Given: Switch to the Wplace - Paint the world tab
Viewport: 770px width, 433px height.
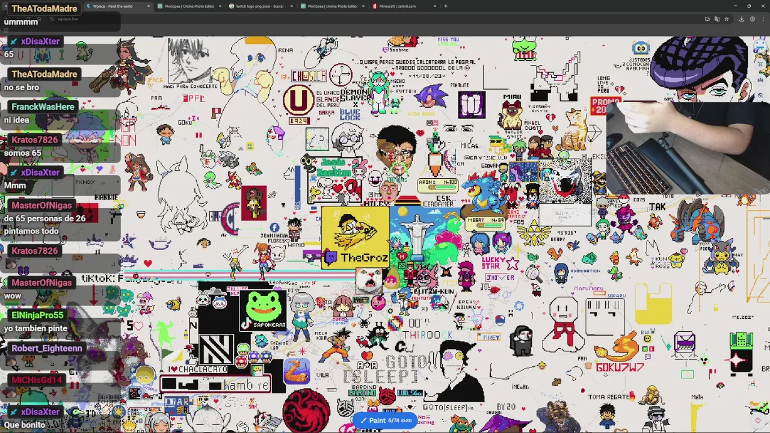Looking at the screenshot, I should (117, 6).
